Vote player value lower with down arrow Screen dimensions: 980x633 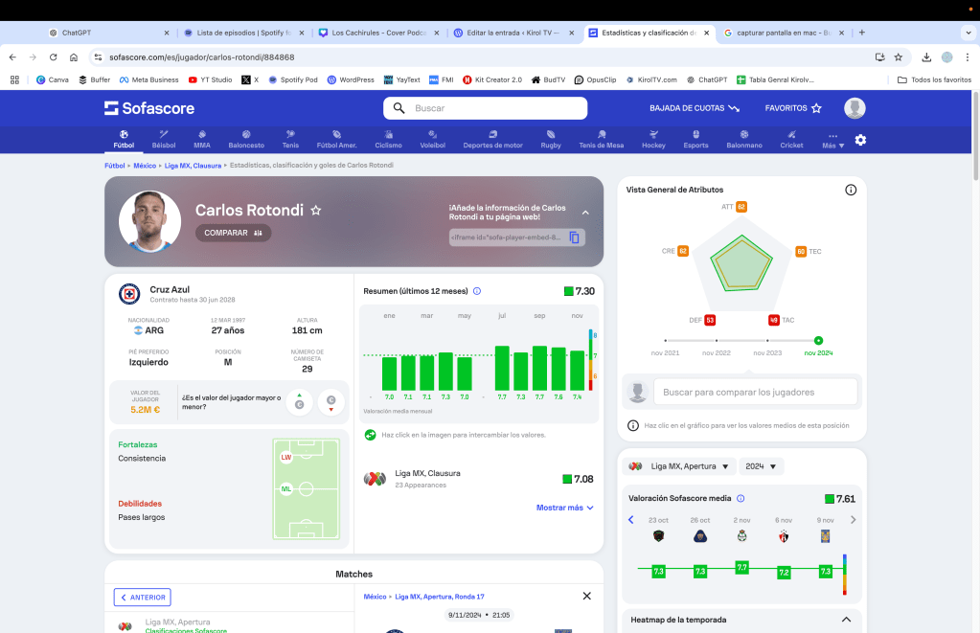click(x=331, y=399)
